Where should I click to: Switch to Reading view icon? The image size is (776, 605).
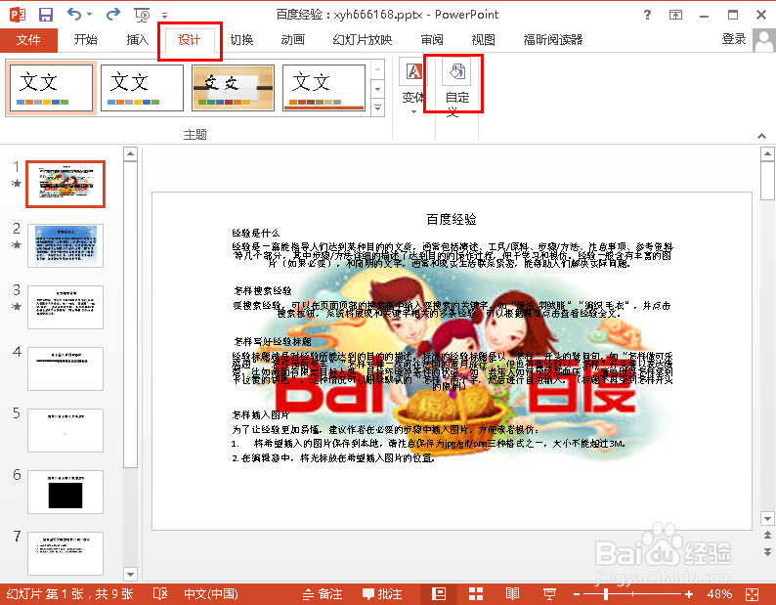[512, 593]
